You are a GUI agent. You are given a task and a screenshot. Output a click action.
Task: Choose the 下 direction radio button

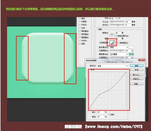(x=117, y=18)
